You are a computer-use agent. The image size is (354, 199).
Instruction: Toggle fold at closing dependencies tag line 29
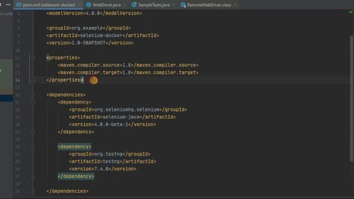[x=33, y=191]
